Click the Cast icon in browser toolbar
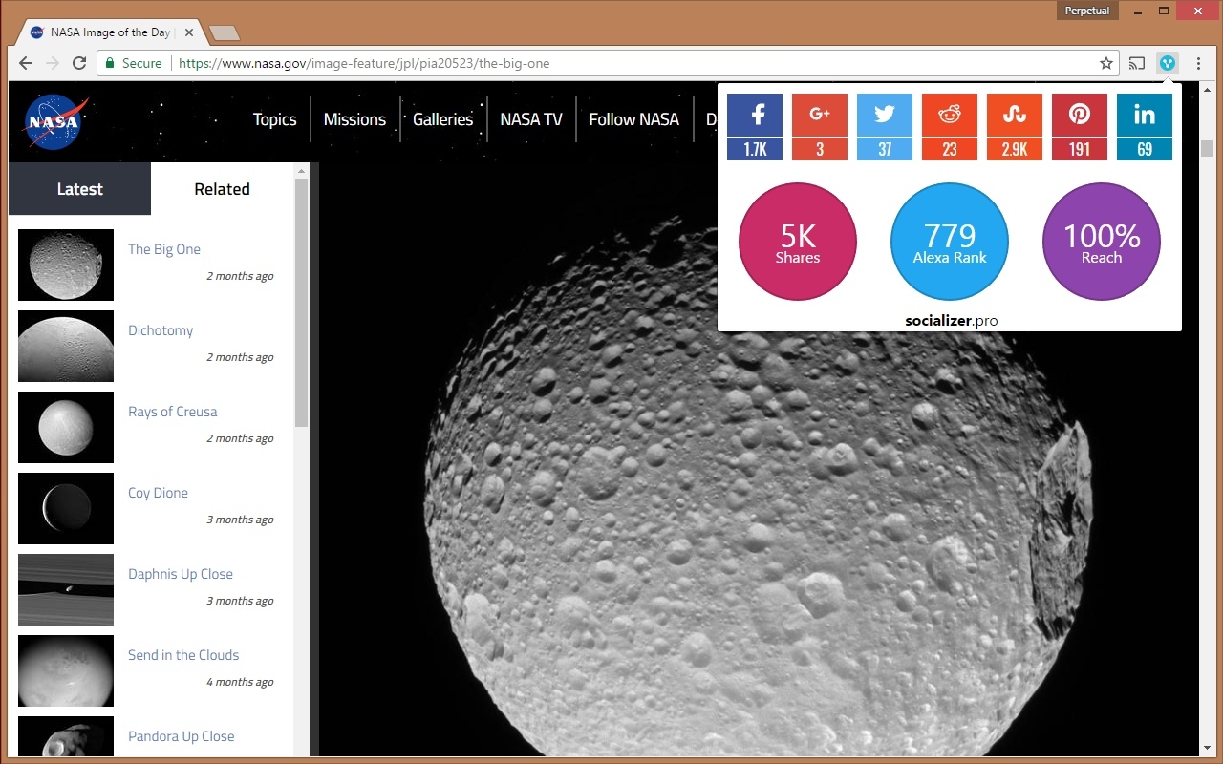The width and height of the screenshot is (1223, 764). point(1137,63)
